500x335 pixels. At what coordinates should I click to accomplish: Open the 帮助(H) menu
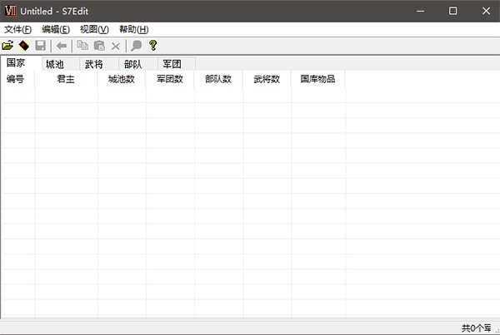[x=133, y=29]
